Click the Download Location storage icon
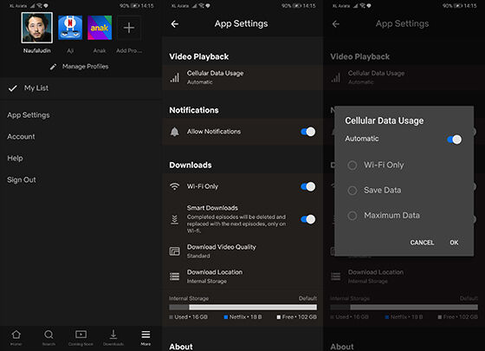485x351 pixels. (175, 276)
